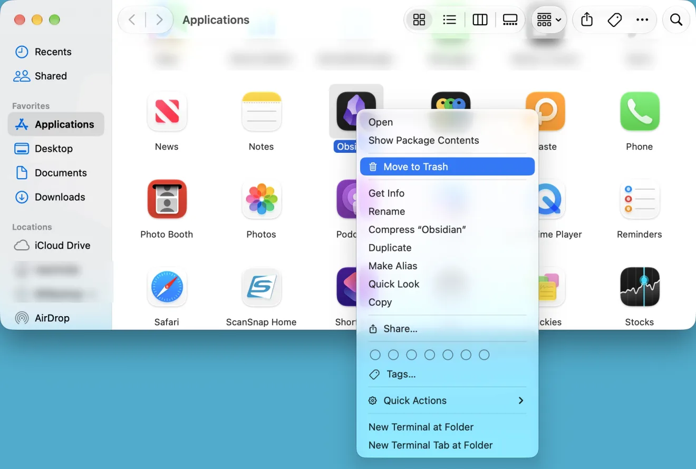Switch to icon view in toolbar
This screenshot has width=696, height=469.
point(419,20)
